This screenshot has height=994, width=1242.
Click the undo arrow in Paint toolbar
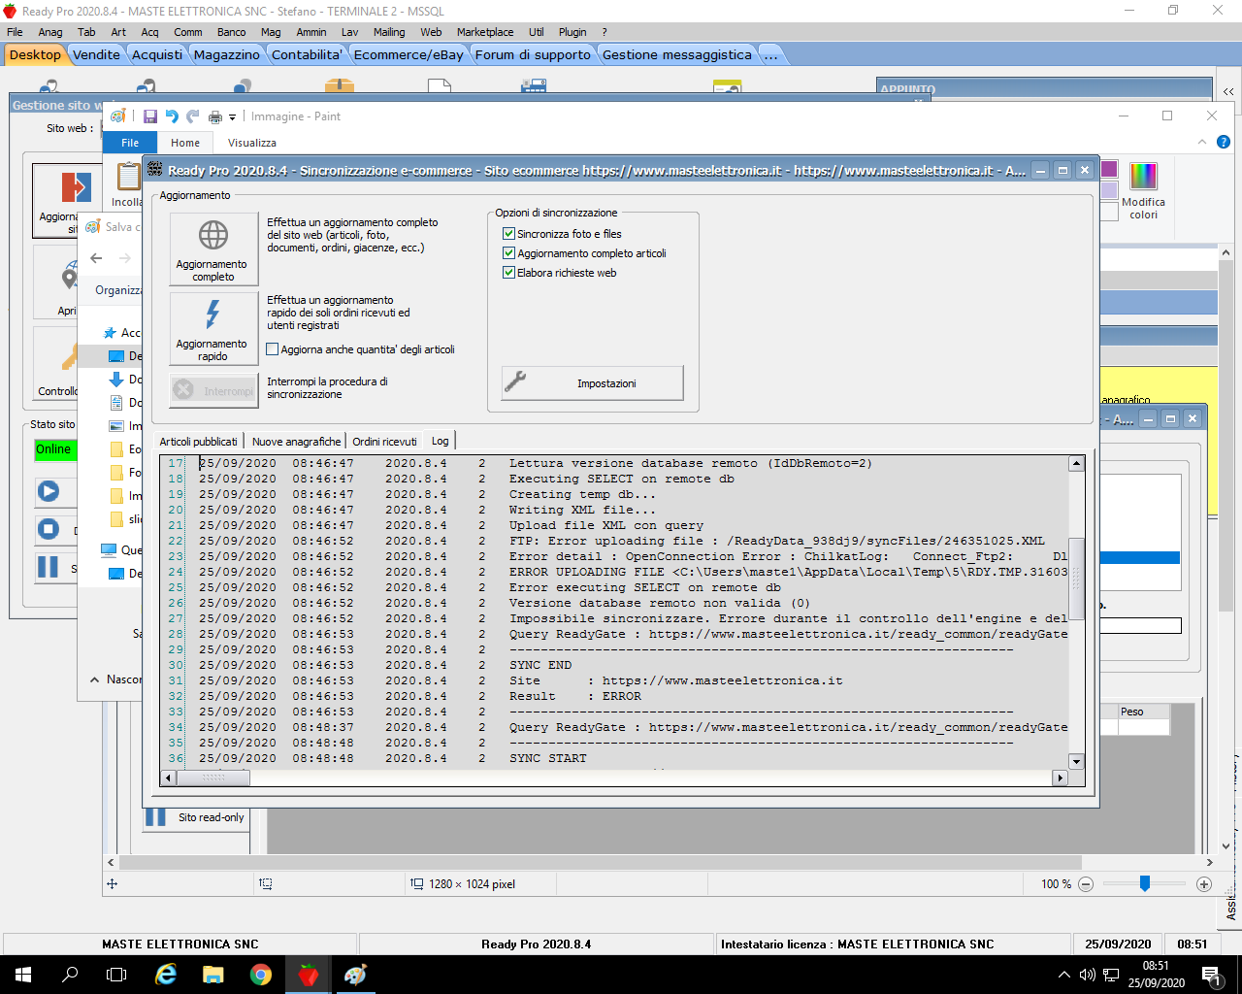172,116
